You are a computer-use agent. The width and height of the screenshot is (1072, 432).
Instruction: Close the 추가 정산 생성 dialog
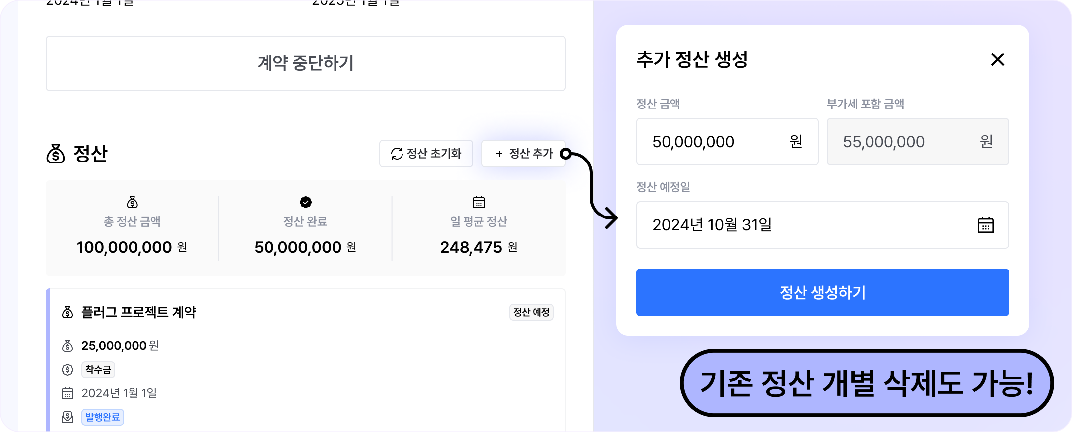click(997, 59)
